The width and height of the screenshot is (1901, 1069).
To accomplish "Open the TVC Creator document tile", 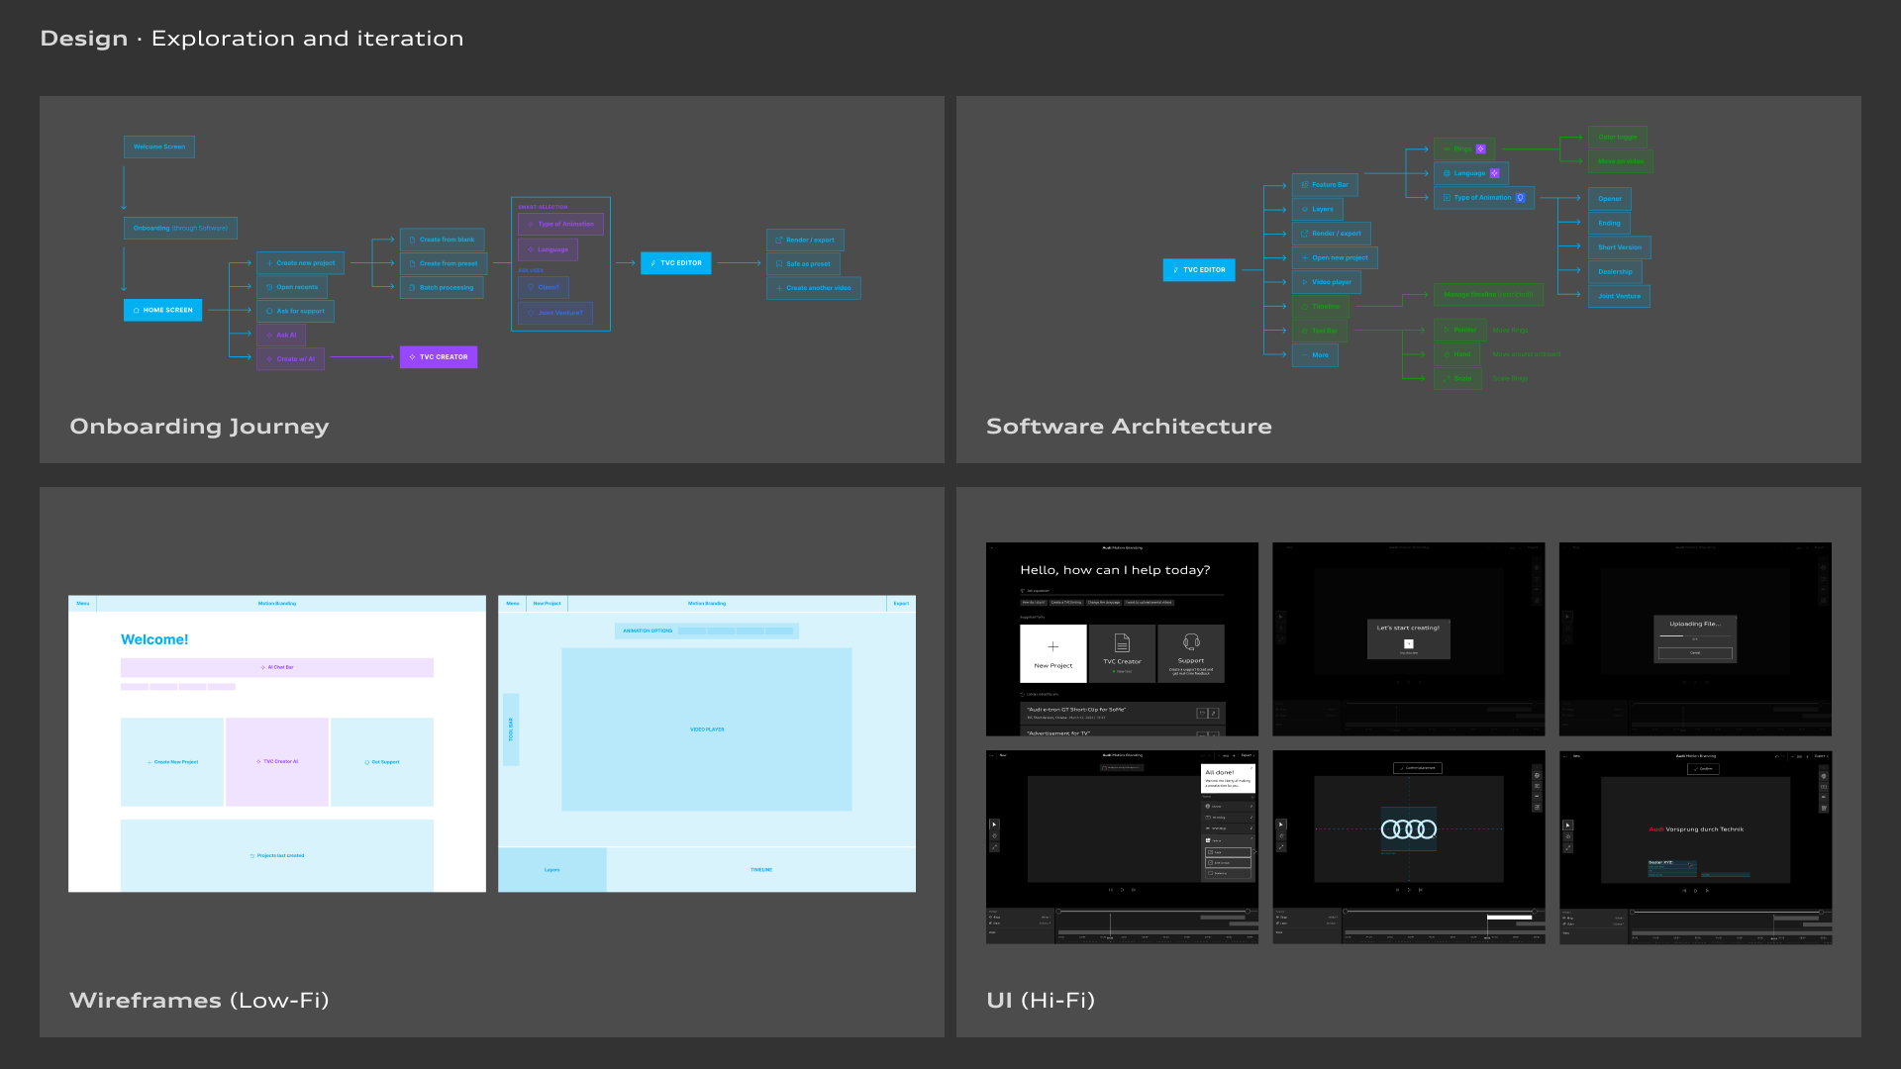I will click(1122, 653).
